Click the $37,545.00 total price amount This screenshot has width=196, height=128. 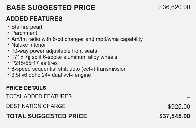(174, 116)
